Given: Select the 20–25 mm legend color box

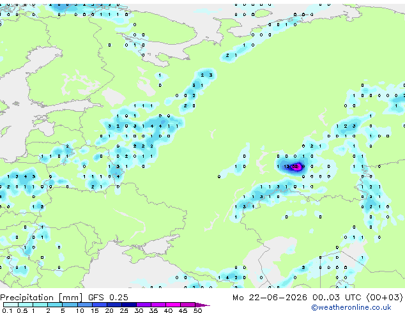Looking at the screenshot, I should [x=114, y=305].
